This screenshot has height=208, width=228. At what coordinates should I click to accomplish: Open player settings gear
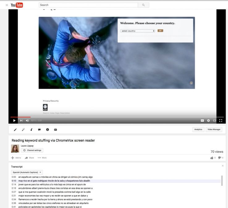click(x=208, y=121)
